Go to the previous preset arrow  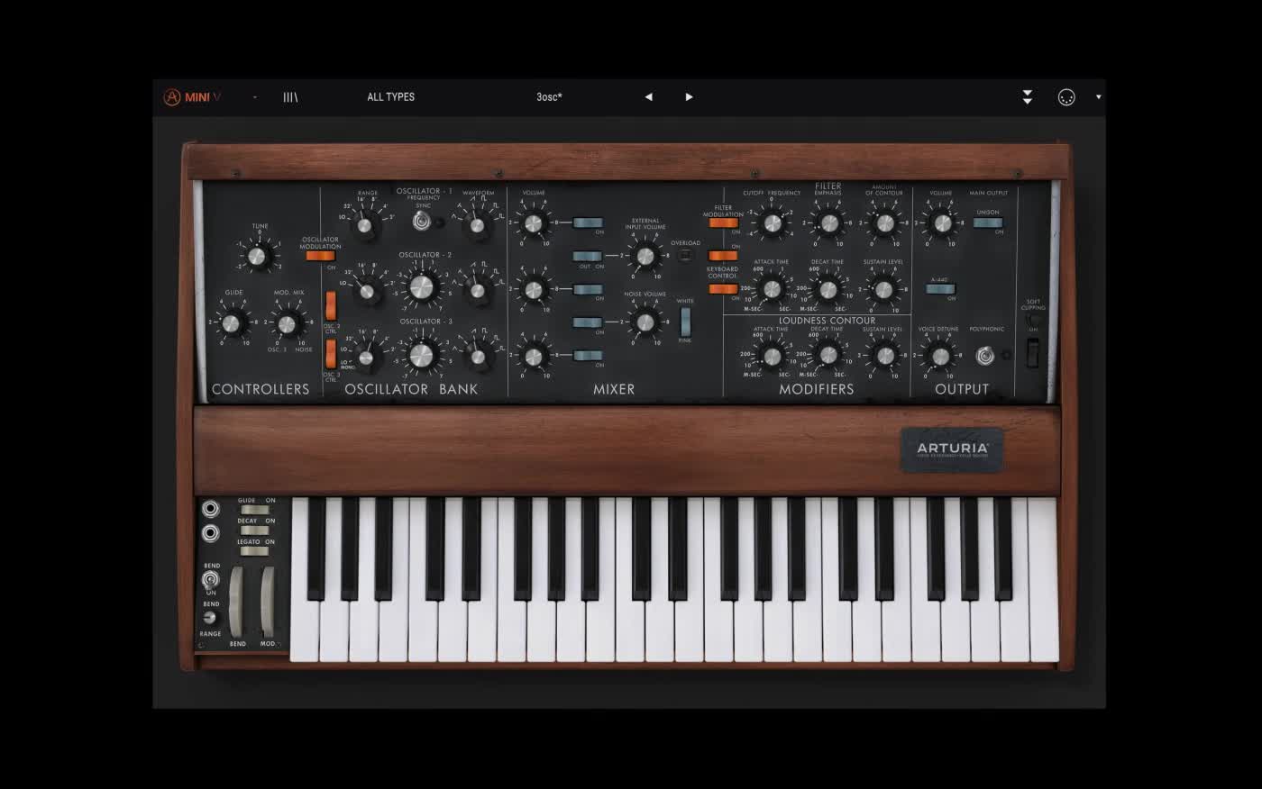click(648, 97)
